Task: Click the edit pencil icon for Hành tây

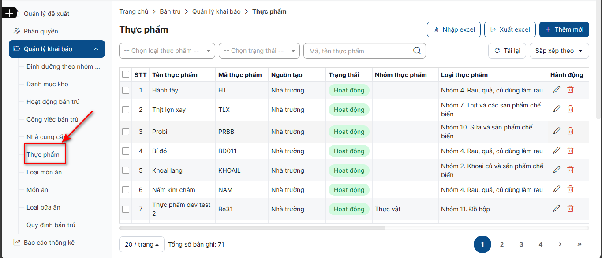Action: tap(557, 89)
